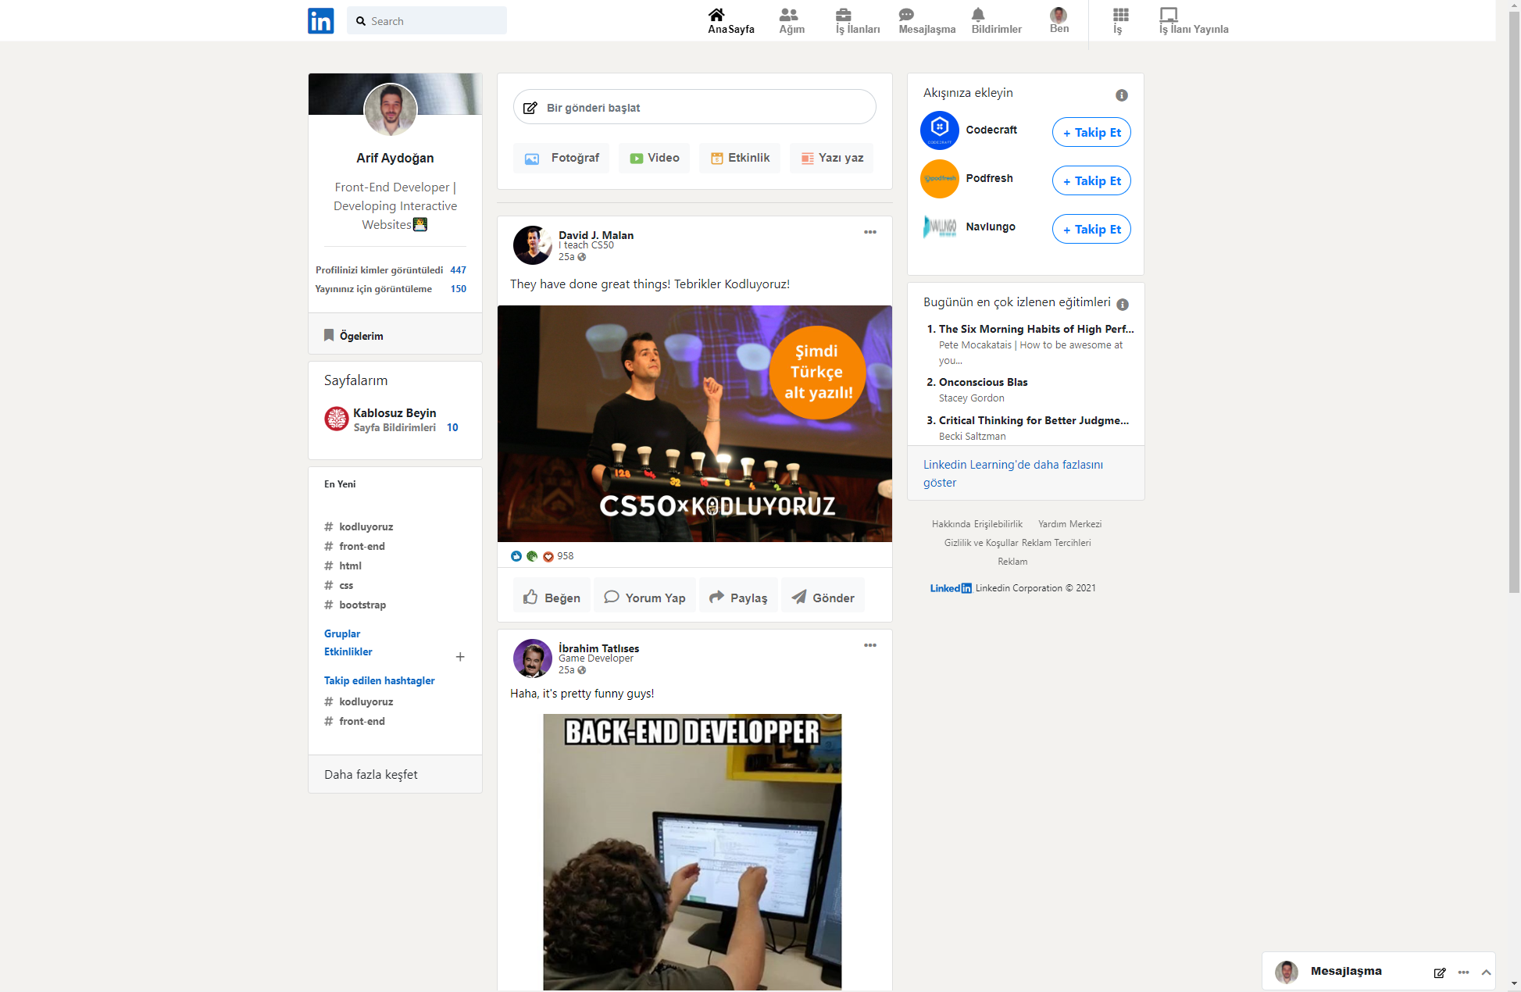Viewport: 1521px width, 992px height.
Task: Click the Yazı yaz article icon
Action: point(807,158)
